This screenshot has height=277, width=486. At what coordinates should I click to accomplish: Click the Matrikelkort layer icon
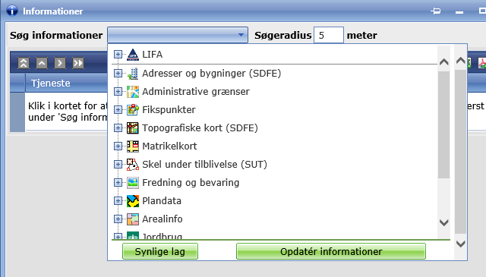tap(133, 146)
